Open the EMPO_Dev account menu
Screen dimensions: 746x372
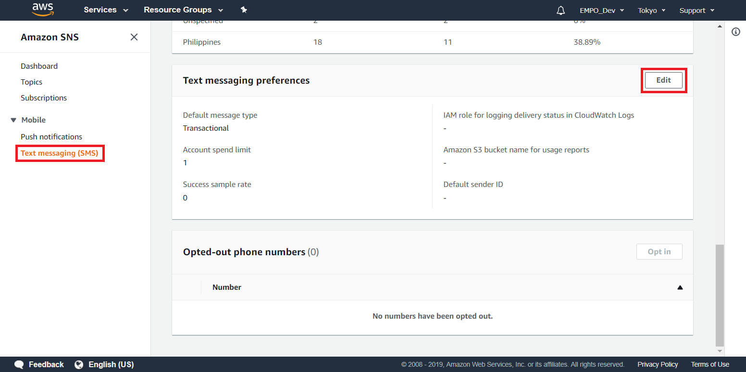click(602, 10)
